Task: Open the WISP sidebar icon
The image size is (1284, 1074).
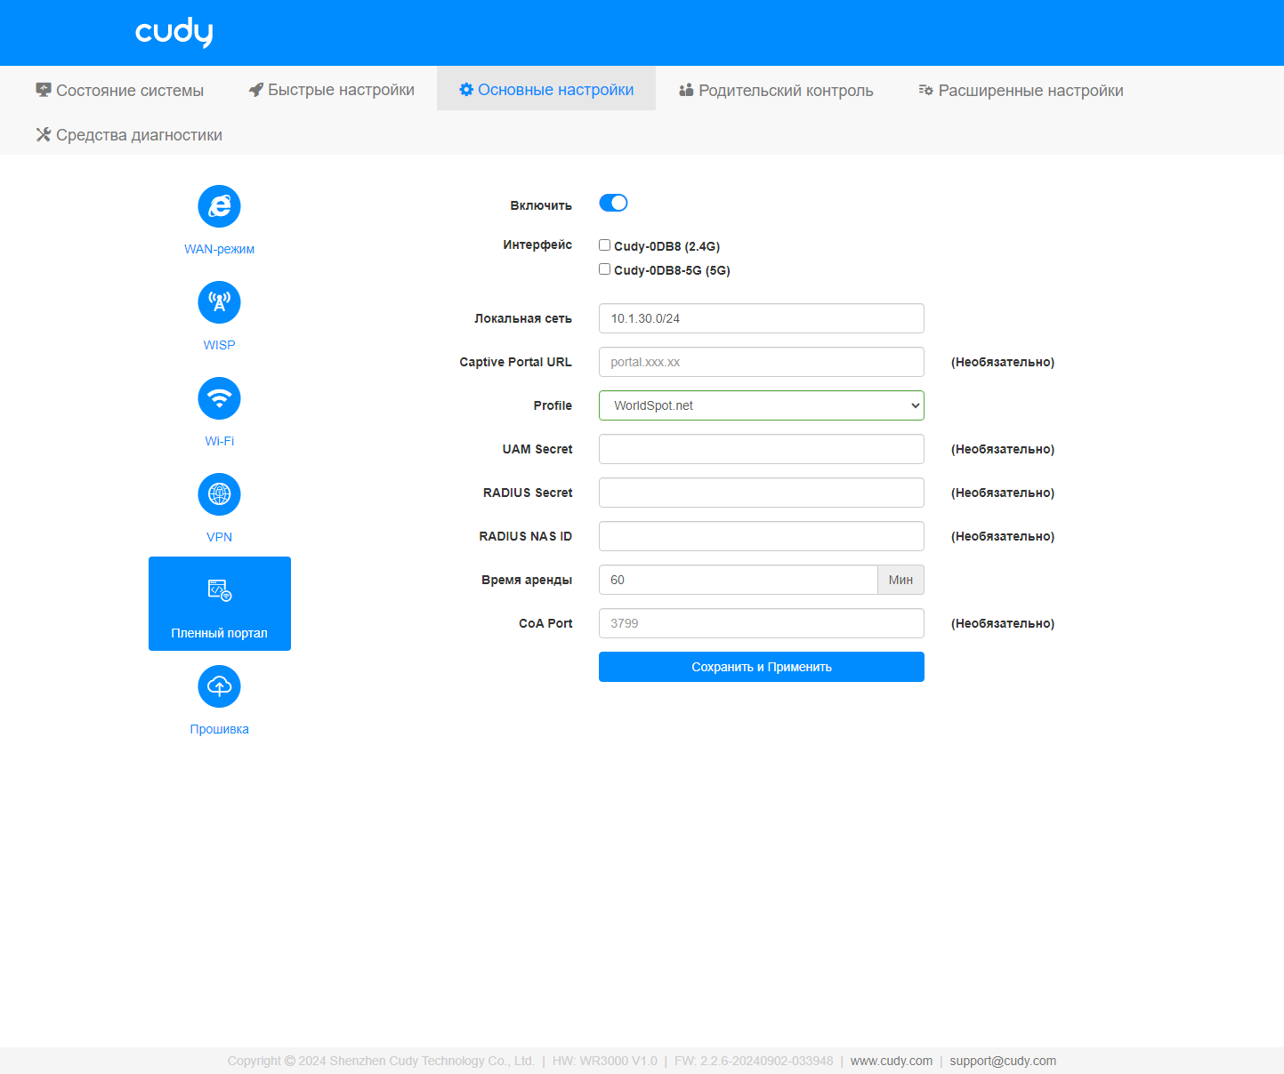Action: pos(219,302)
